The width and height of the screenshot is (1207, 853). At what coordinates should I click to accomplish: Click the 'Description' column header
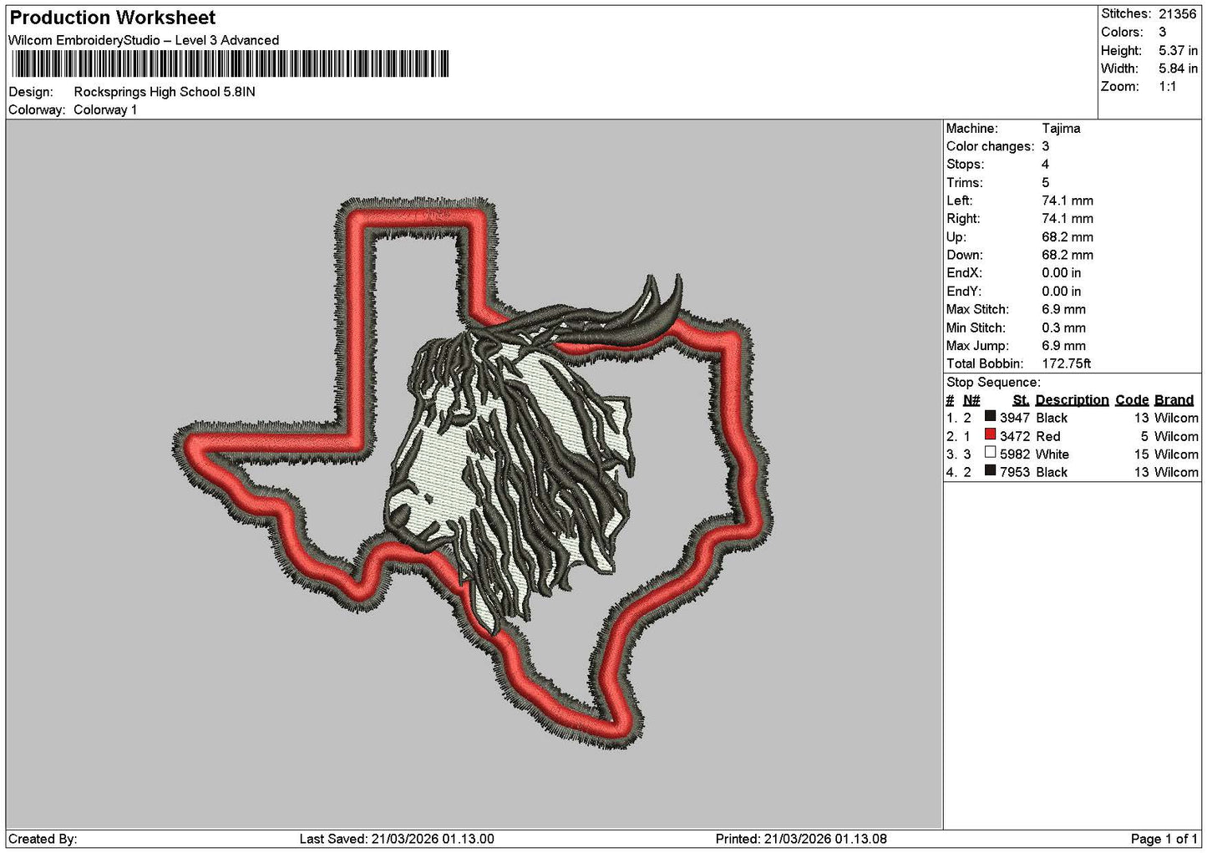pyautogui.click(x=1072, y=400)
